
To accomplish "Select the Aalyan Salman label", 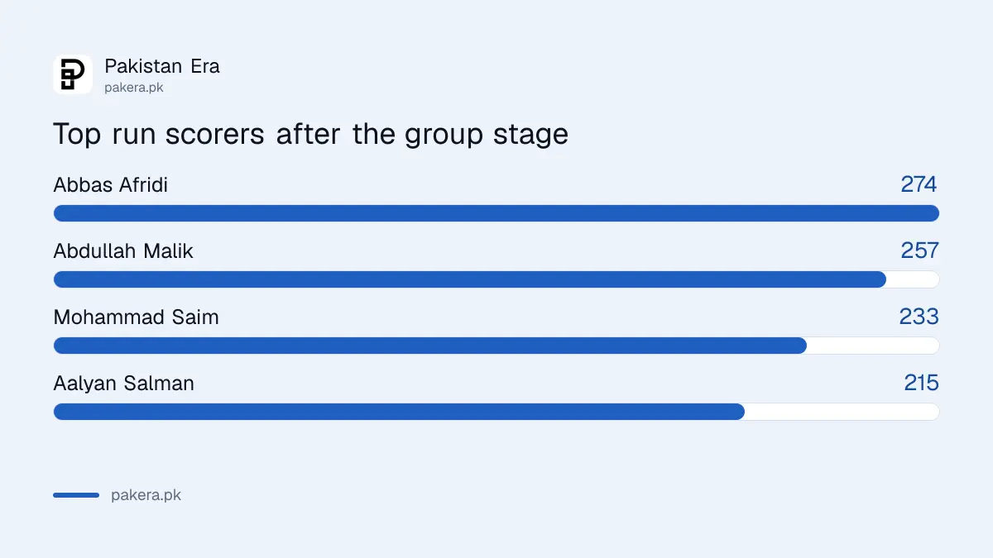I will point(124,383).
